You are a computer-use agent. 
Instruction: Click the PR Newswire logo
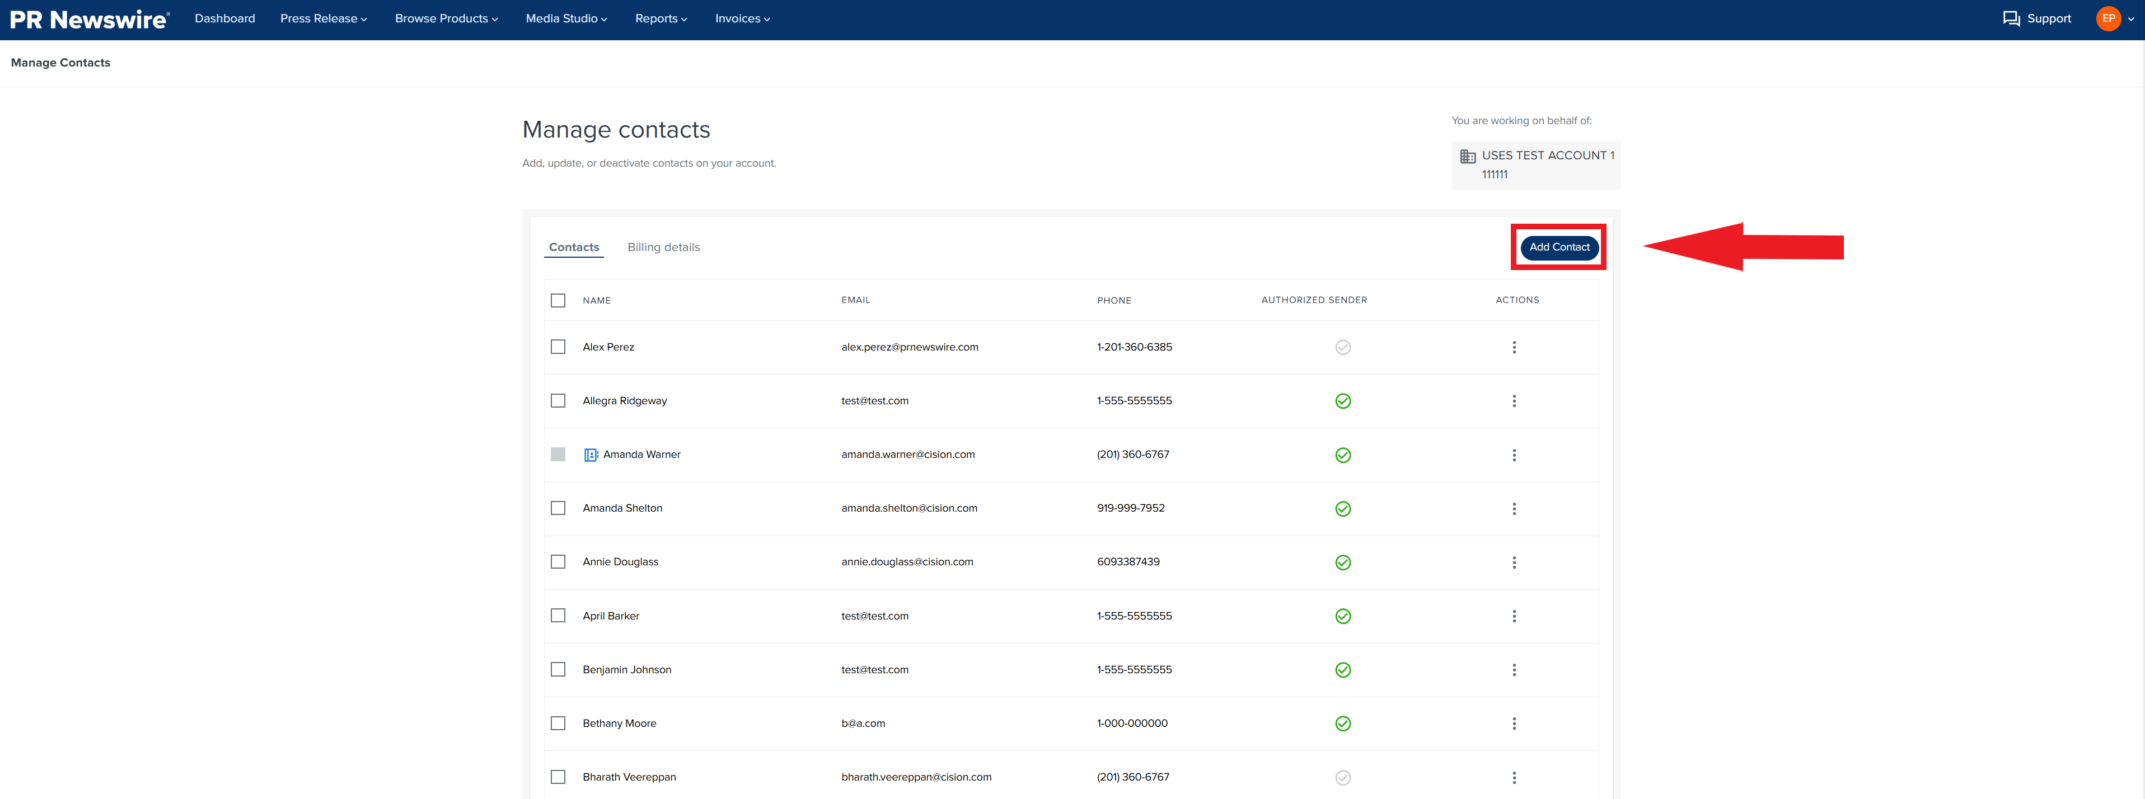pyautogui.click(x=89, y=18)
